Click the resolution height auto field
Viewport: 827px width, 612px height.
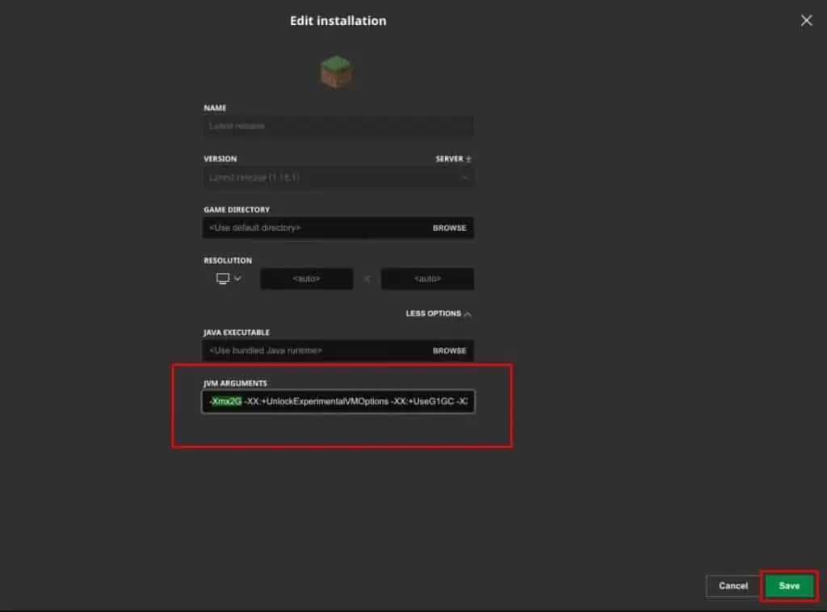click(427, 279)
